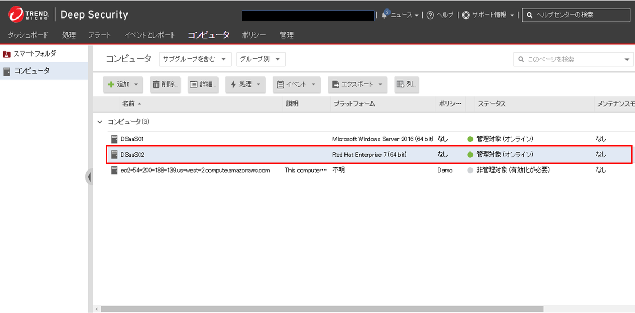The image size is (635, 313).
Task: Click the このページを検索 search field
Action: [x=573, y=59]
